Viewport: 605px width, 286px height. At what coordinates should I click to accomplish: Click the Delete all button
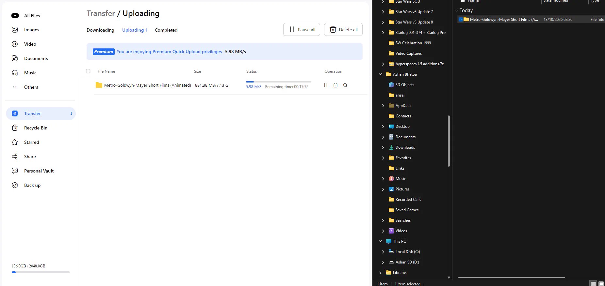point(343,29)
